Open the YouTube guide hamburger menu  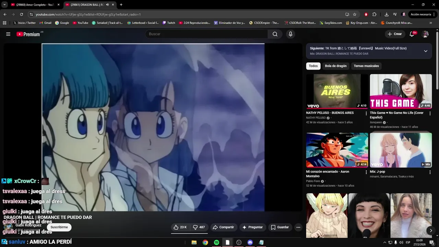(8, 34)
